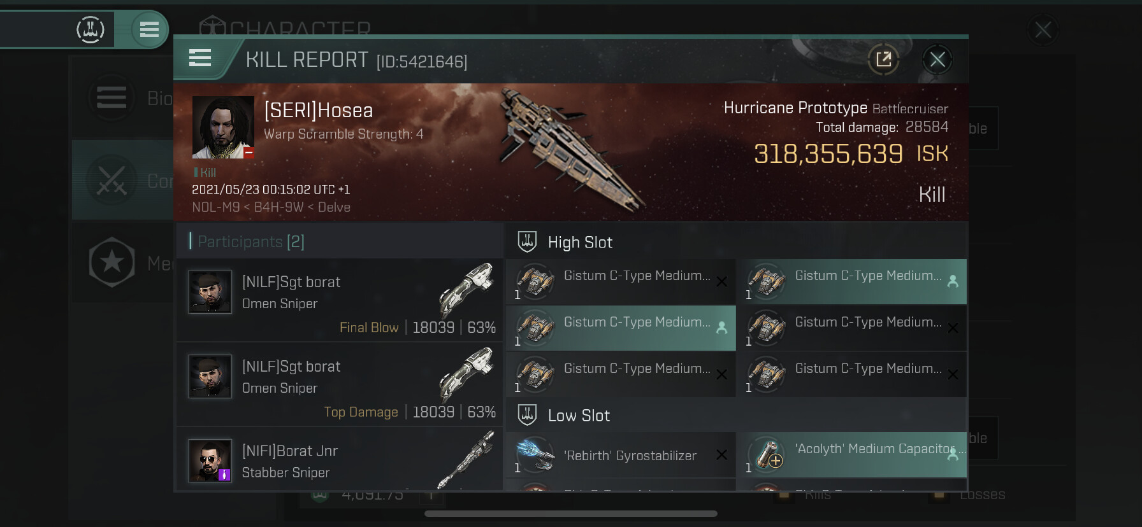
Task: Open the medals star sidebar tab
Action: pos(112,262)
